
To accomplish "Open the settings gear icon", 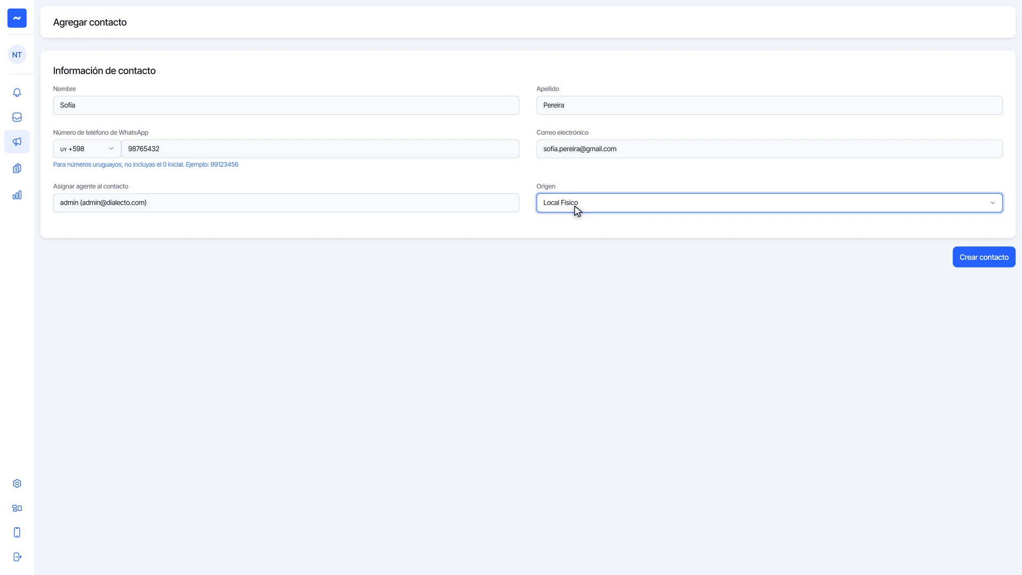I will pos(17,483).
